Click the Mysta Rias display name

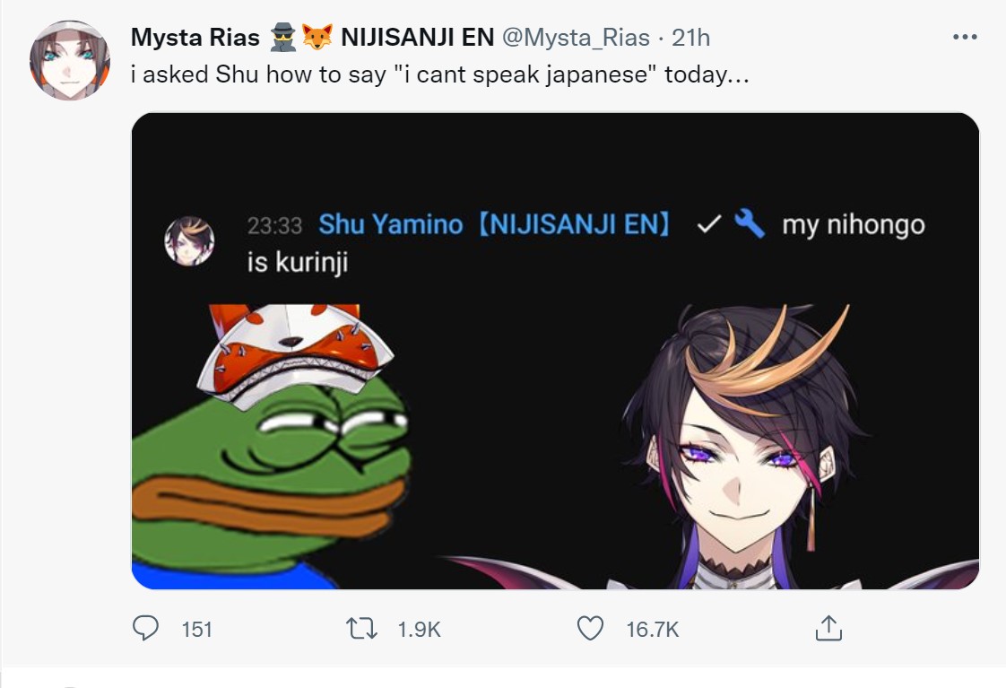coord(195,37)
